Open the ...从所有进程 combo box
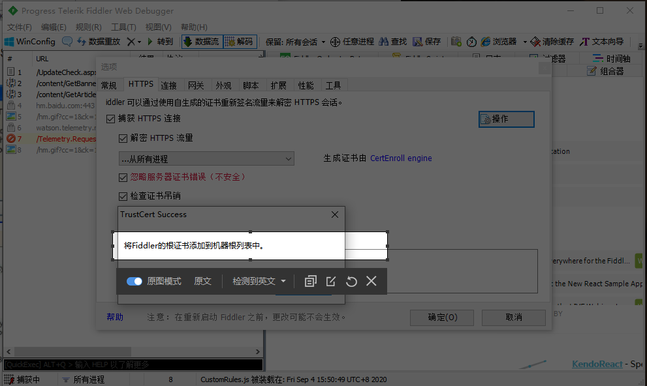 pos(206,158)
